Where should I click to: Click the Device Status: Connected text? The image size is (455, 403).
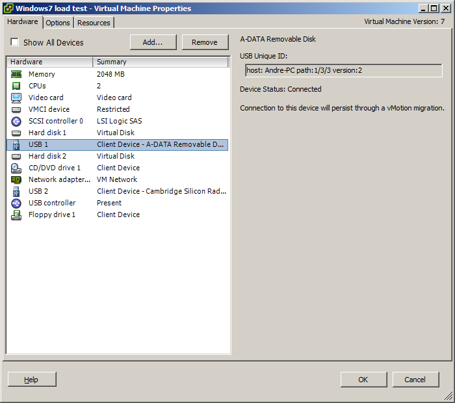point(281,89)
